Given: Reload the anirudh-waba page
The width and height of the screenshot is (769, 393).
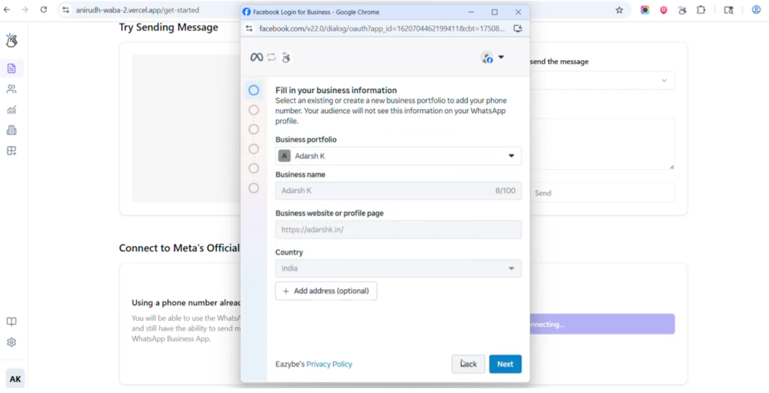Looking at the screenshot, I should tap(43, 10).
